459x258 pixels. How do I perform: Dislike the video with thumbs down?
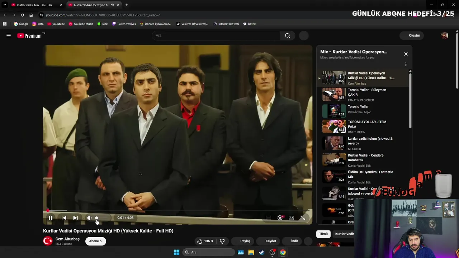pos(222,241)
